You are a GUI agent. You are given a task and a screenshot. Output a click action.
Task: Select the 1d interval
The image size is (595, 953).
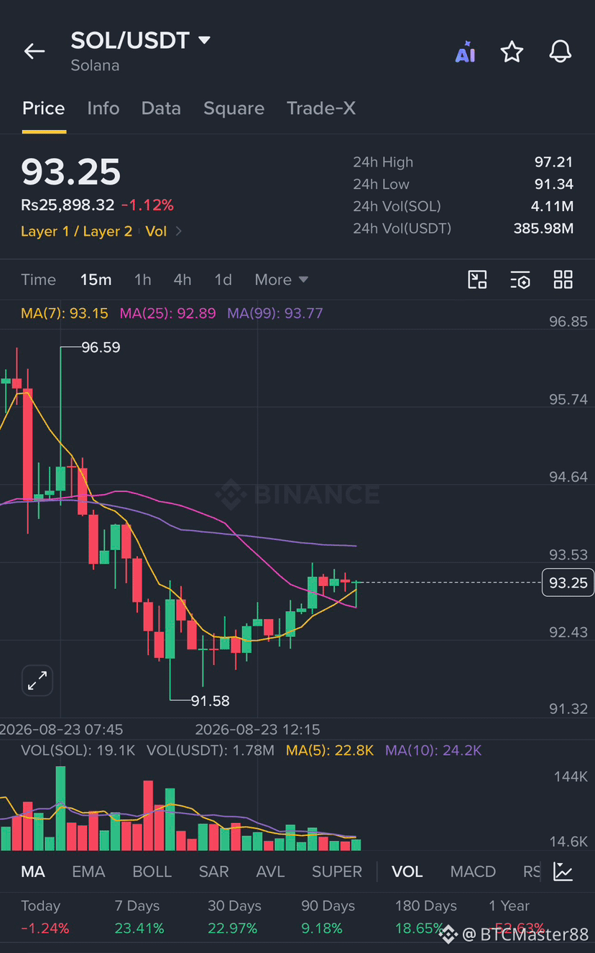[x=223, y=279]
